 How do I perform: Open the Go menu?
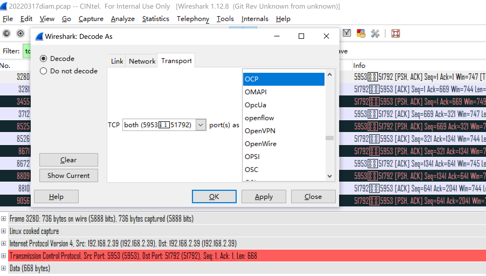coord(66,19)
